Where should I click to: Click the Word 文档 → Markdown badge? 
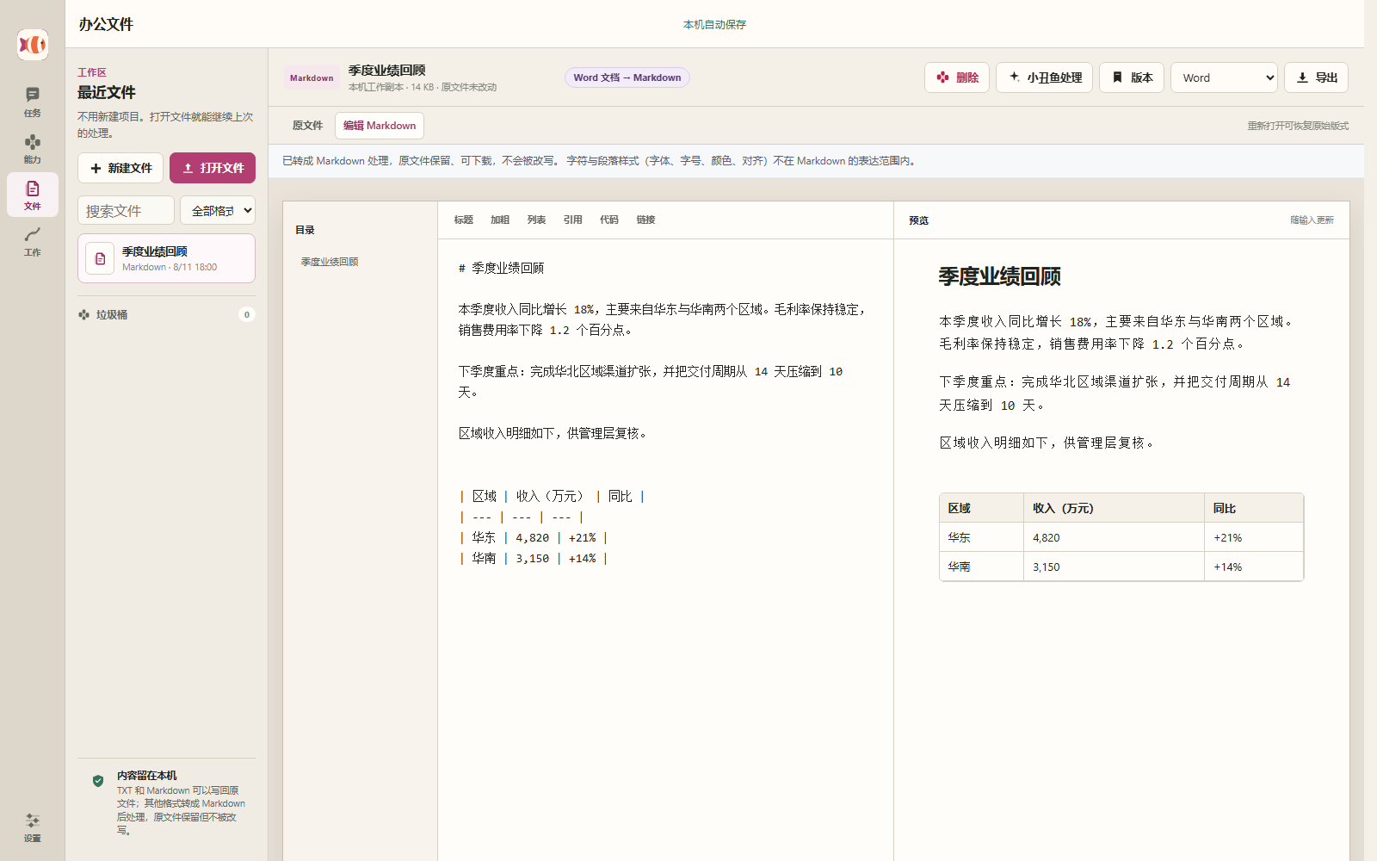point(627,77)
